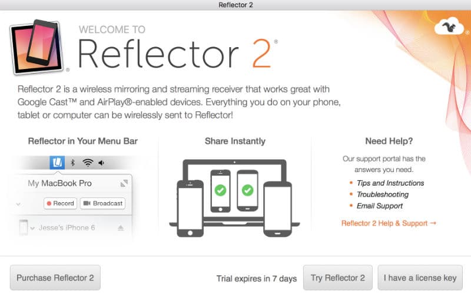Start recording with the Record button

(x=61, y=203)
